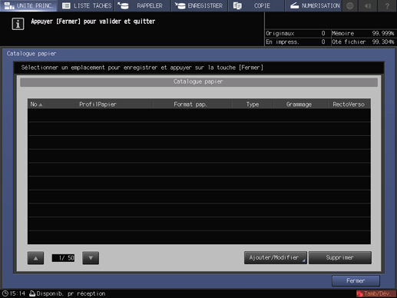
Task: Click the Catalogue papier title bar
Action: [199, 81]
